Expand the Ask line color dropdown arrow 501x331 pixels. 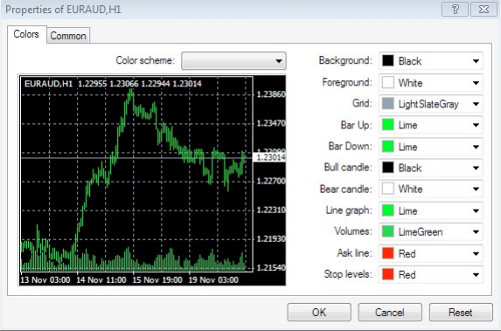coord(476,254)
